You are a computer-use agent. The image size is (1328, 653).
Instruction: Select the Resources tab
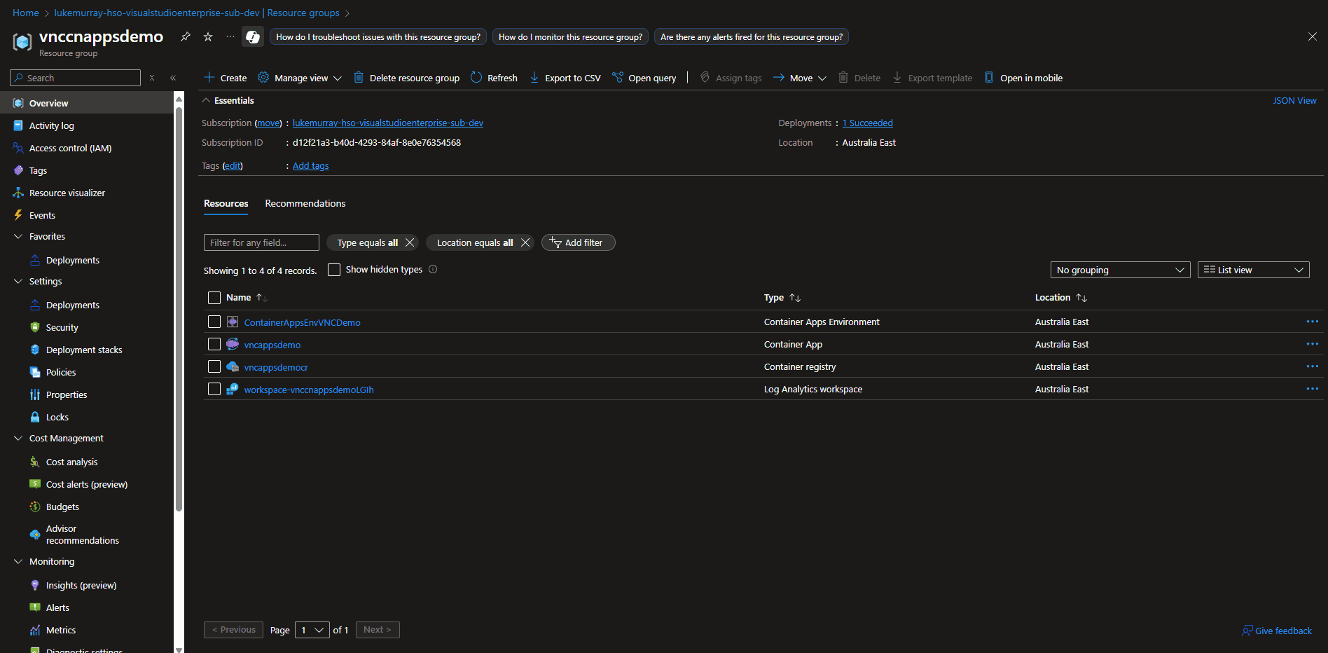point(226,203)
